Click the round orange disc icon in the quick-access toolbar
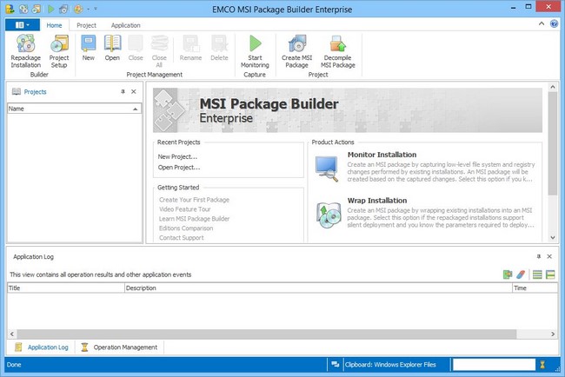The height and width of the screenshot is (377, 565). (78, 9)
